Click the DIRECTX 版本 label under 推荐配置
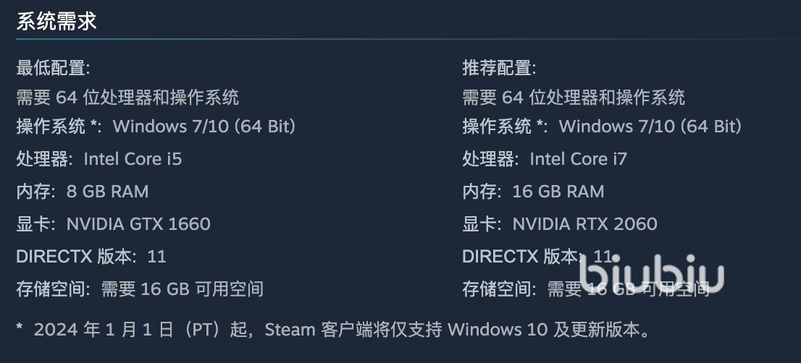801x363 pixels. tap(521, 257)
